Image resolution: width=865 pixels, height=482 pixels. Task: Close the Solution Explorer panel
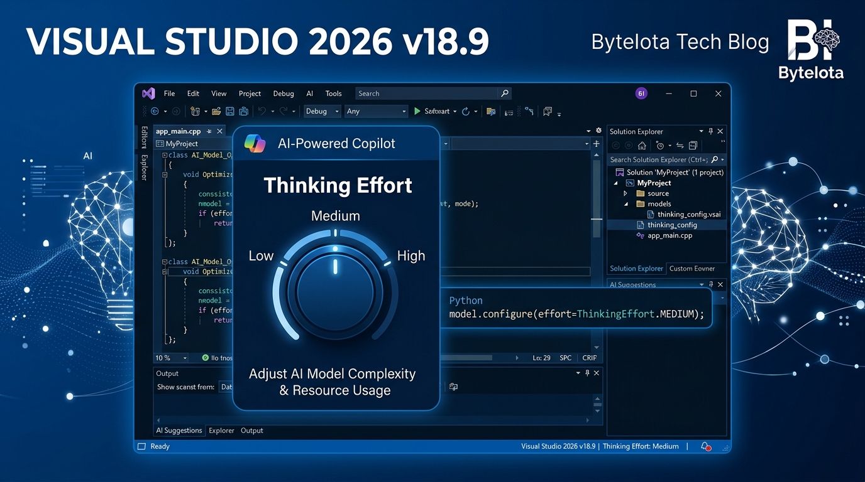pos(720,131)
